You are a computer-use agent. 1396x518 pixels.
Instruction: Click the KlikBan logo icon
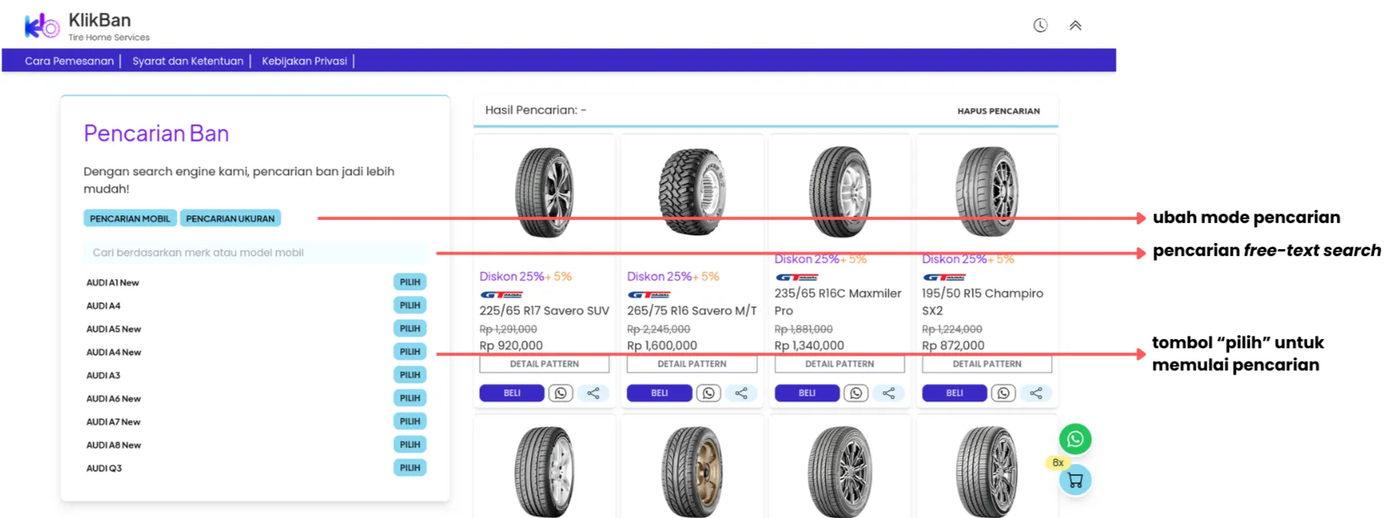(x=42, y=26)
